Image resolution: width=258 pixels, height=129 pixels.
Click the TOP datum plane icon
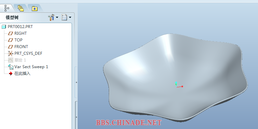pos(10,40)
